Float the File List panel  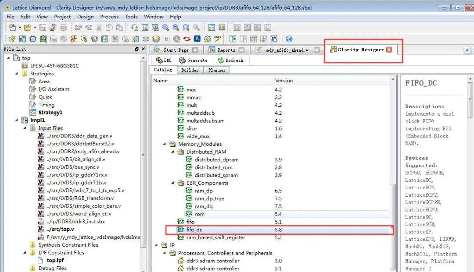coord(137,49)
